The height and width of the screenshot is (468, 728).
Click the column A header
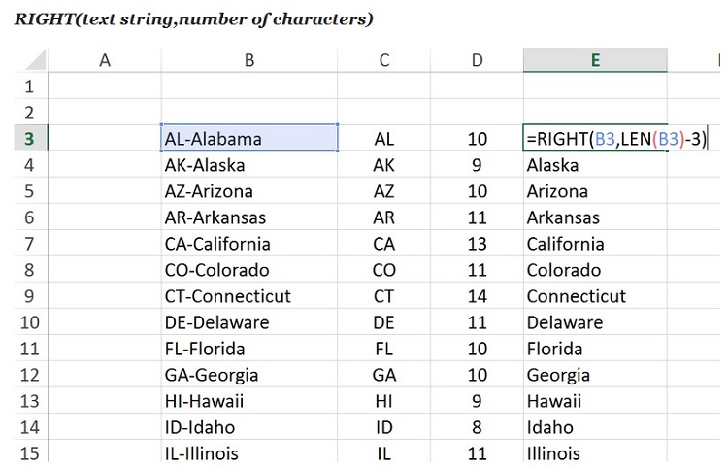pos(105,60)
